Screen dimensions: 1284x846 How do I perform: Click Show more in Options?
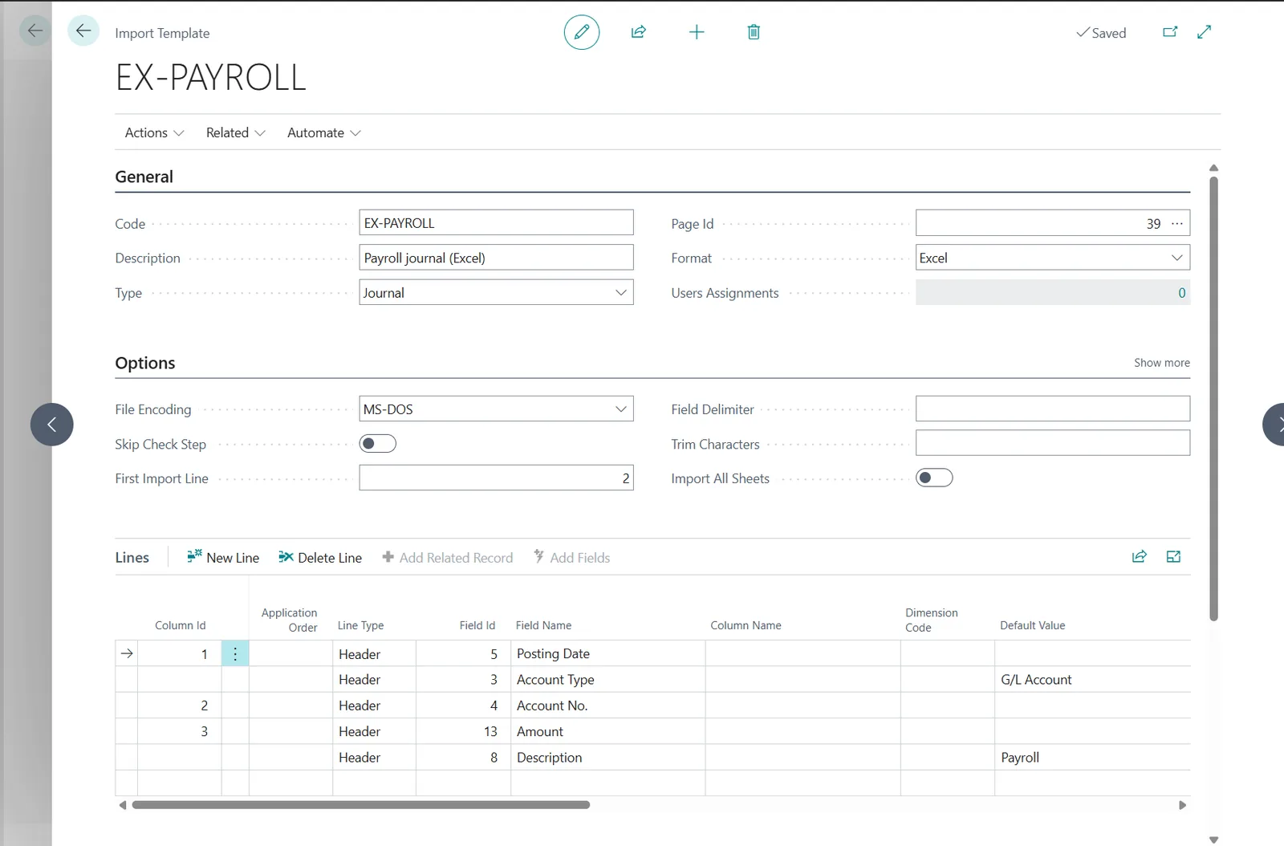[x=1161, y=363]
